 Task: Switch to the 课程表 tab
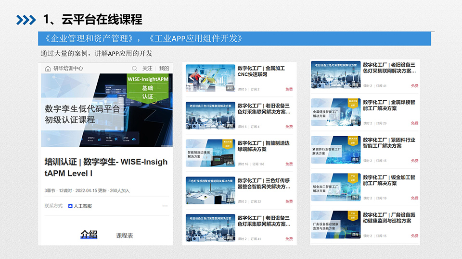[125, 235]
